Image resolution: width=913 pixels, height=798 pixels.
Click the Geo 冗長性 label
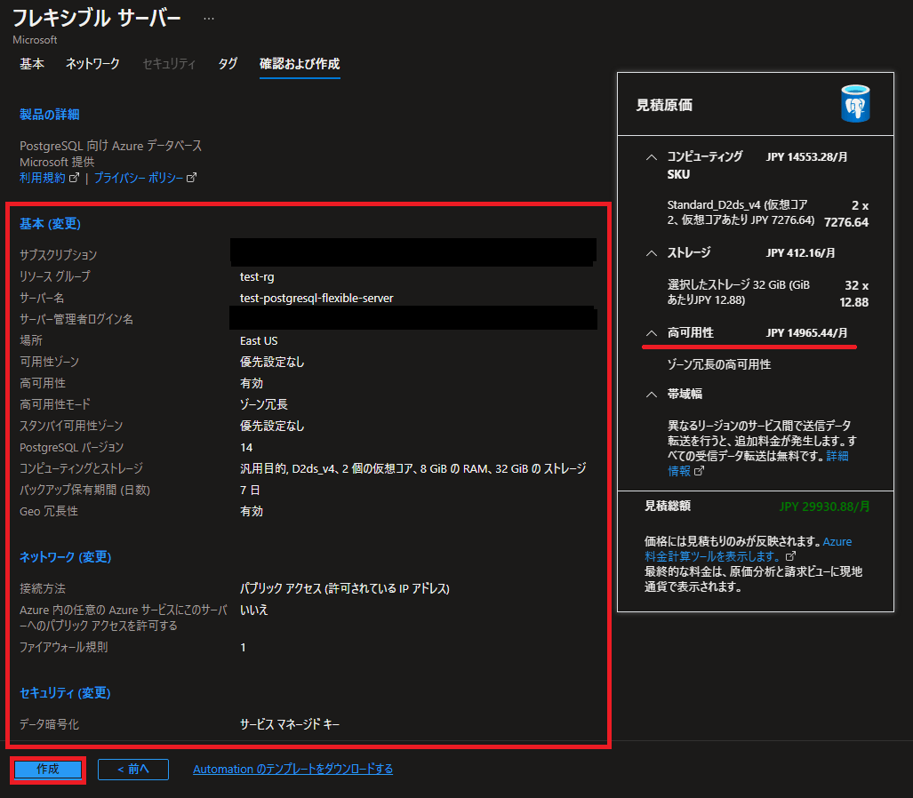point(49,512)
